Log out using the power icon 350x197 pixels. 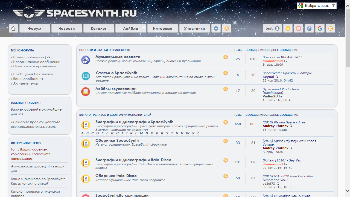(x=331, y=28)
